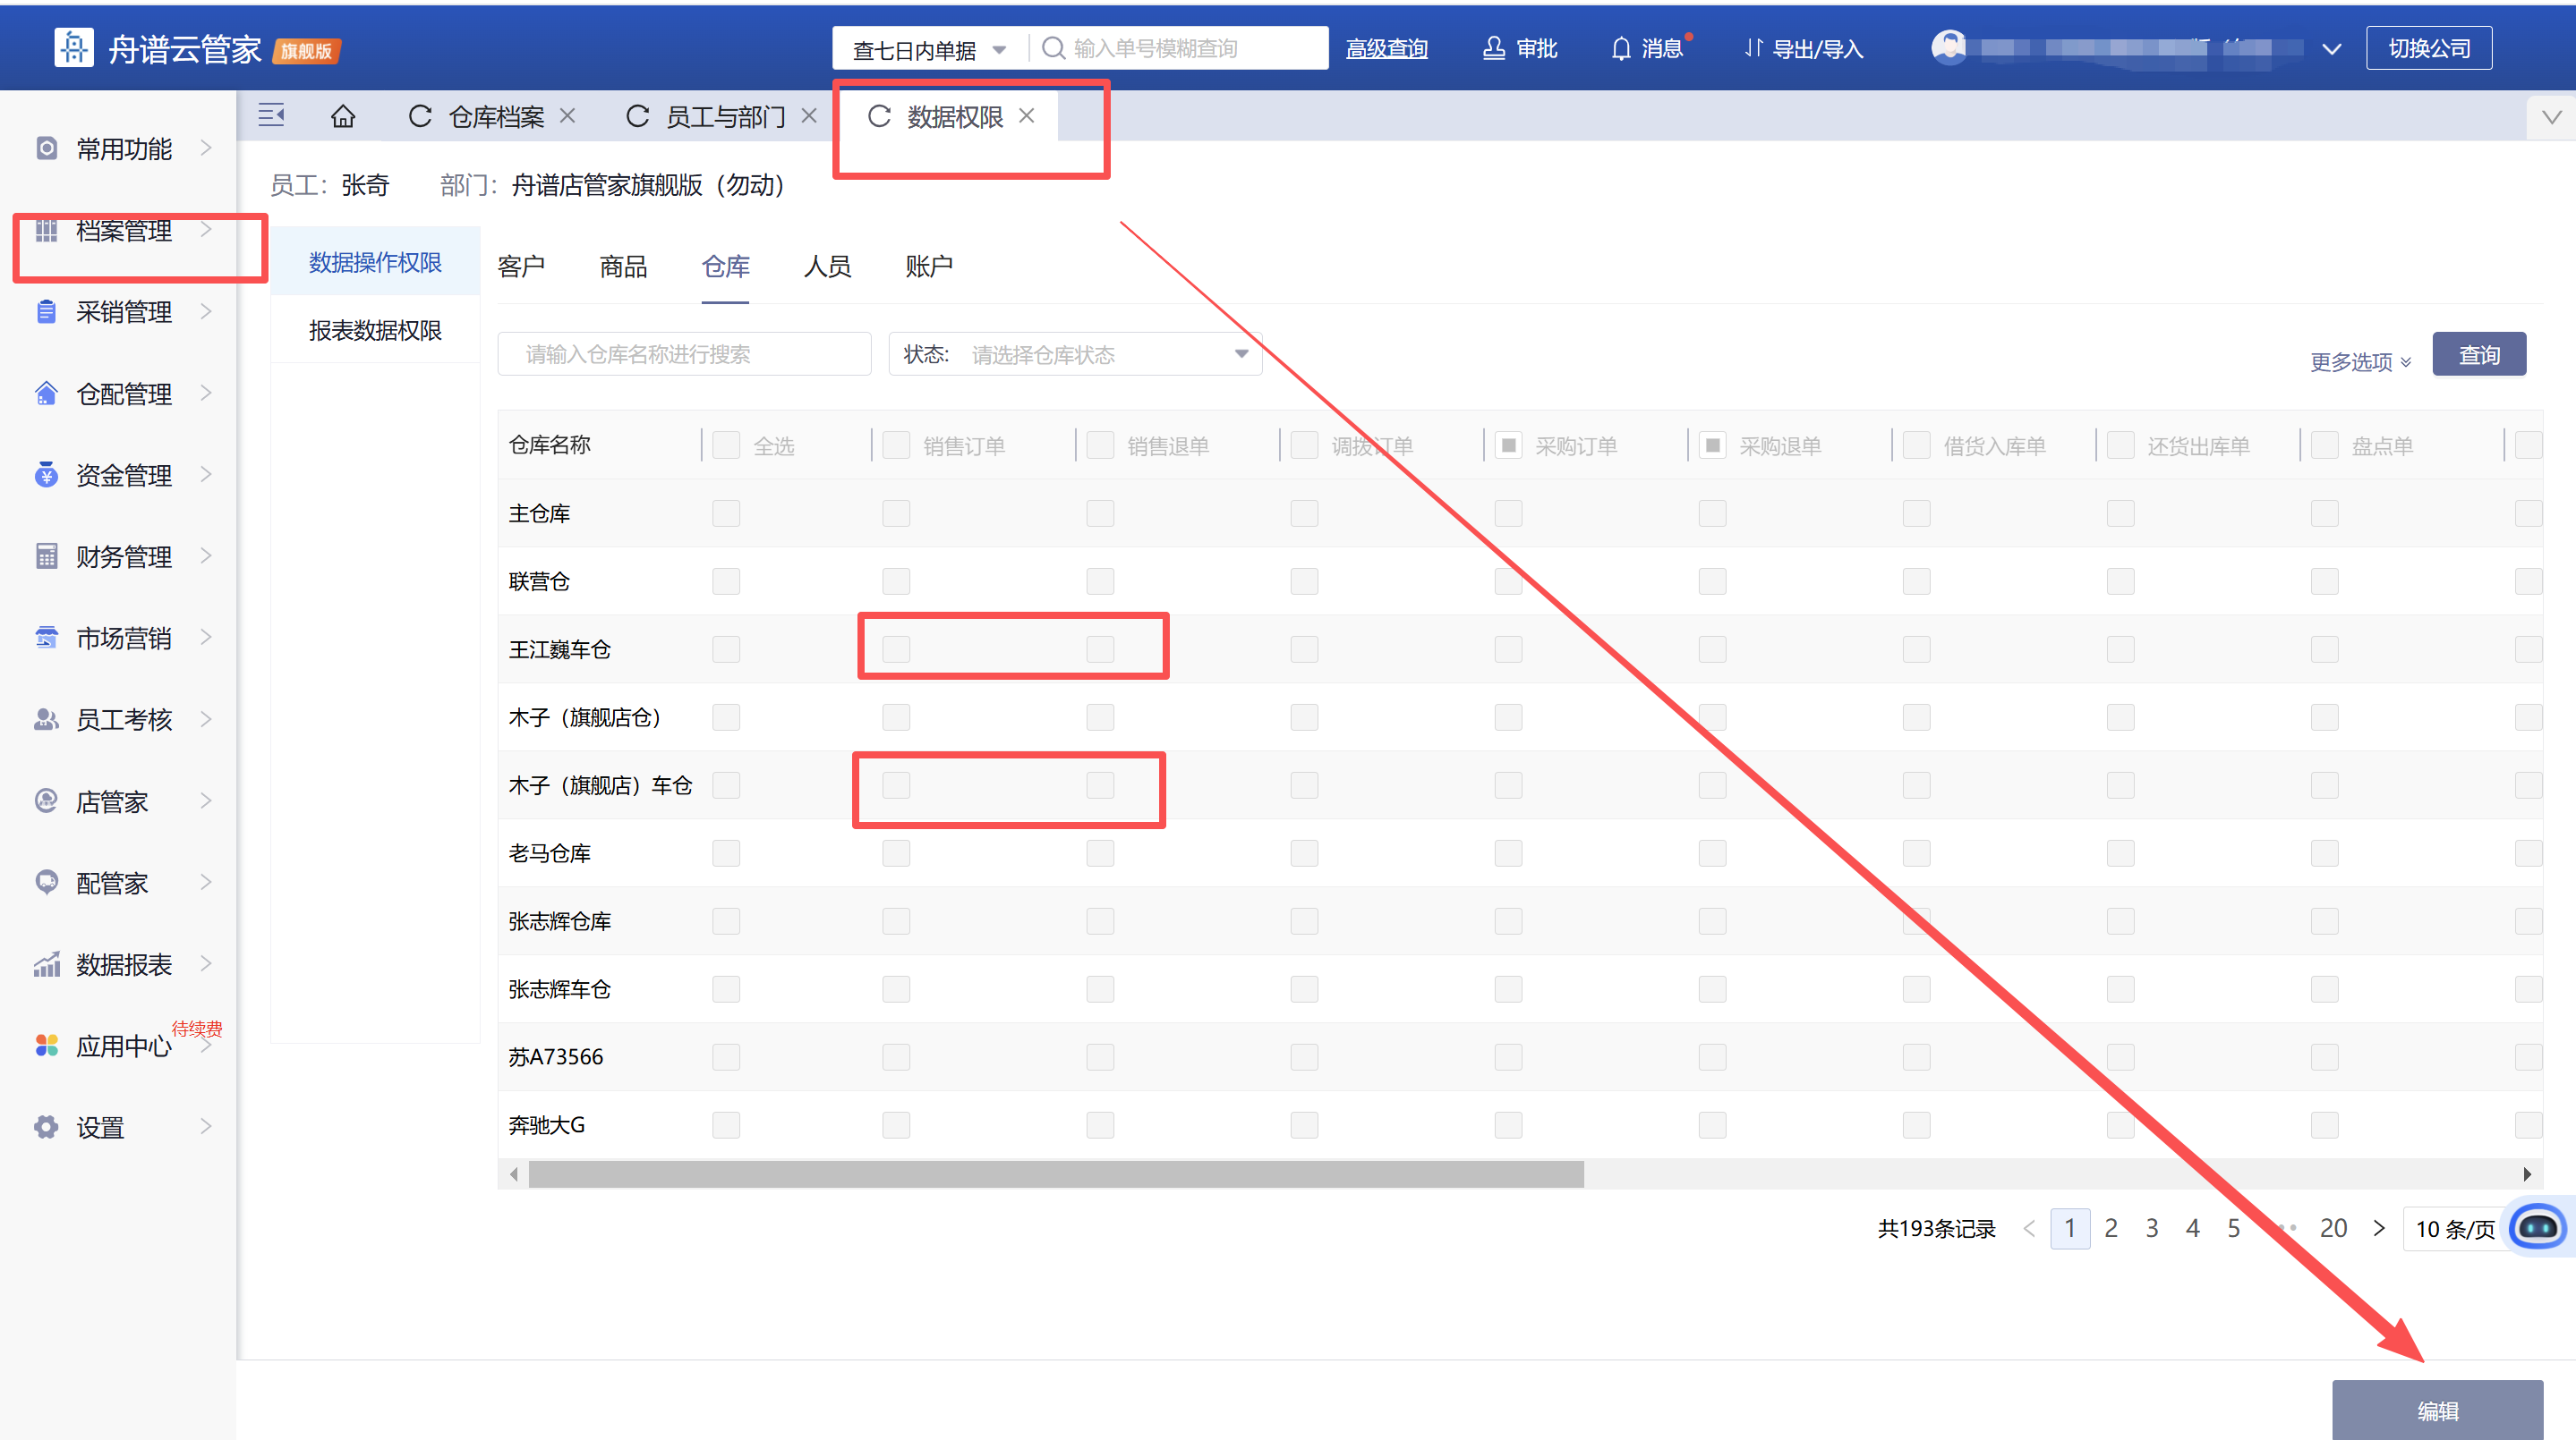This screenshot has height=1440, width=2576.
Task: Focus the warehouse name search field
Action: coord(684,354)
